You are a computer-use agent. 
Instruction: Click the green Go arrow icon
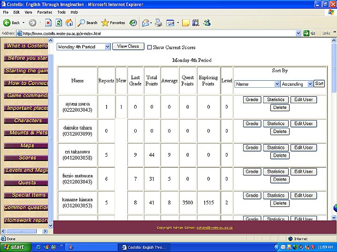tap(306, 33)
